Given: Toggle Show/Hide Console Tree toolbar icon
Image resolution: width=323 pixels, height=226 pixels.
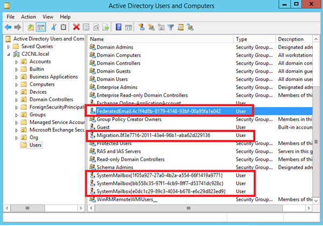Looking at the screenshot, I should click(x=41, y=27).
